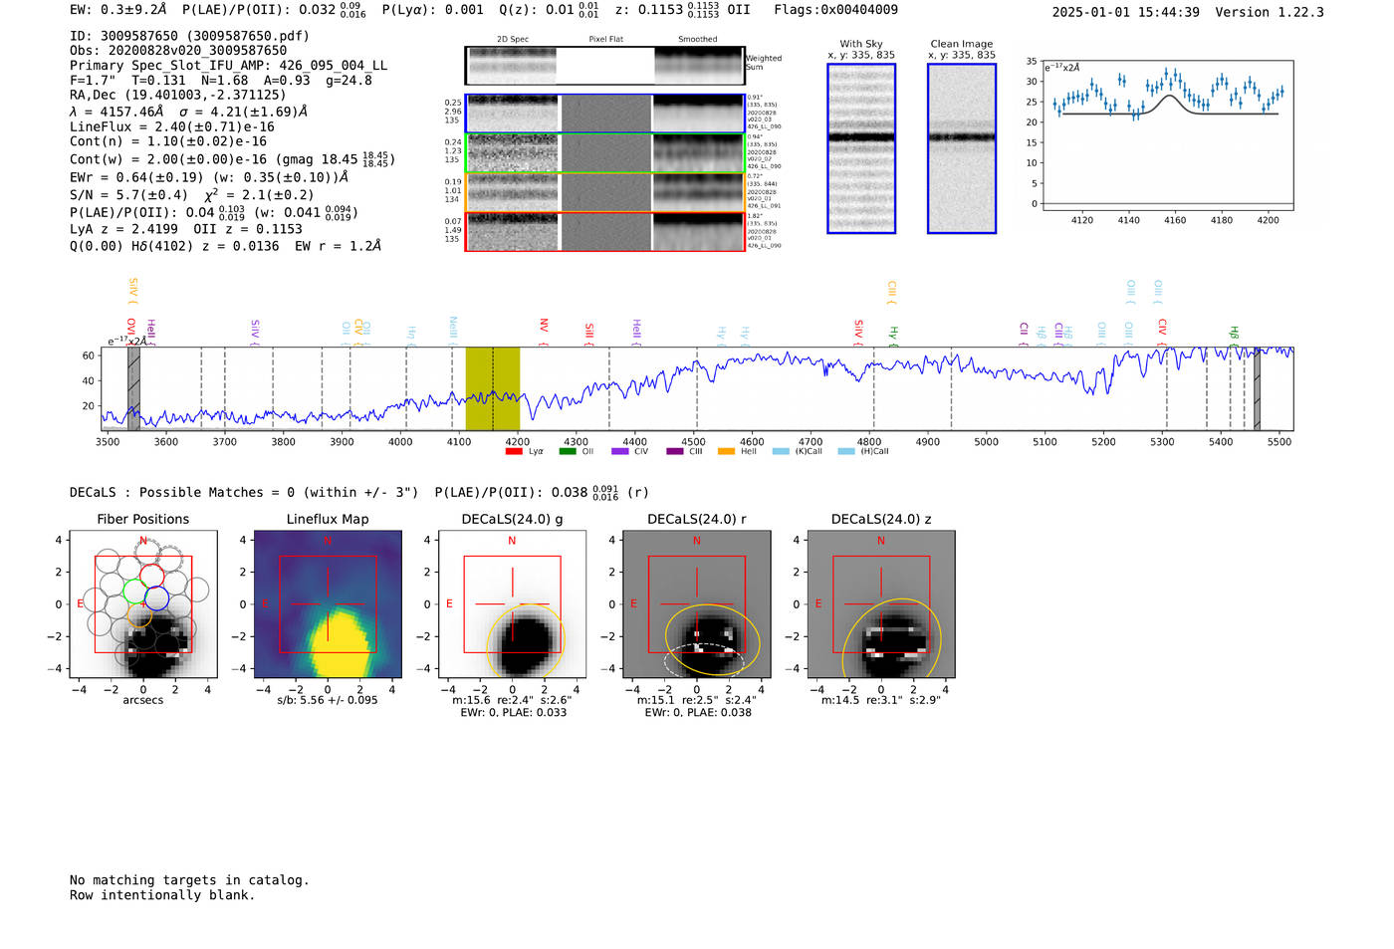1394x949 pixels.
Task: Click the m:14.5 re:3.1" caption under z image
Action: tap(880, 700)
